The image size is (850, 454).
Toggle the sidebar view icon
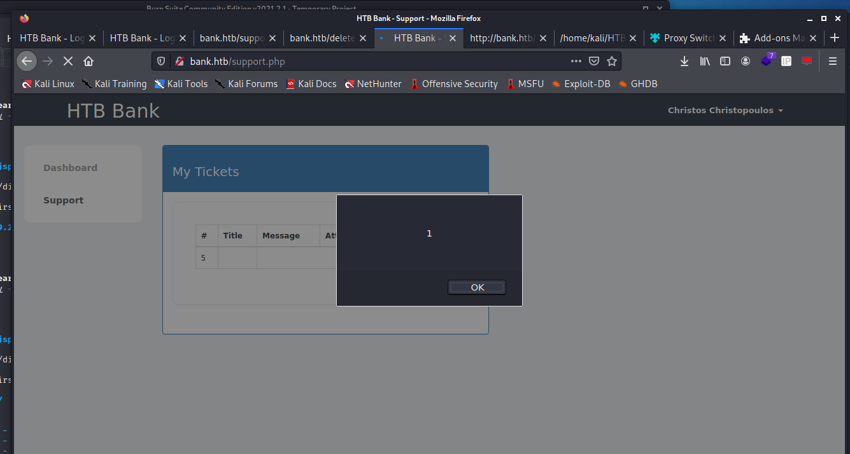click(725, 61)
